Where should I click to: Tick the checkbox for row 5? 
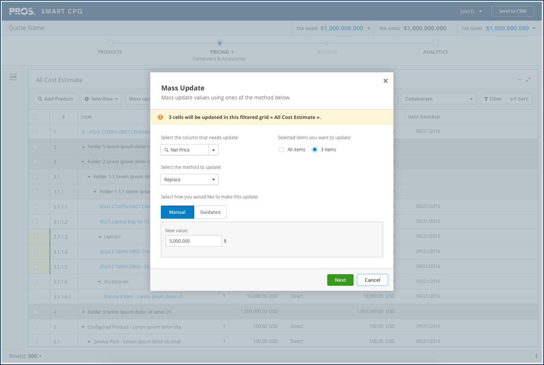pos(35,327)
